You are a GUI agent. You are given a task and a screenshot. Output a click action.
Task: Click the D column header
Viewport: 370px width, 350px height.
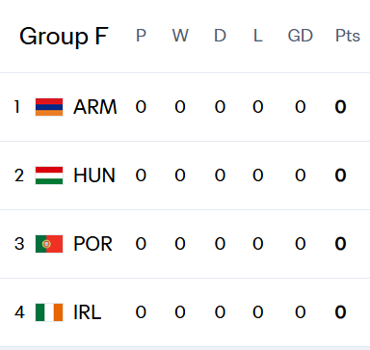(x=220, y=36)
